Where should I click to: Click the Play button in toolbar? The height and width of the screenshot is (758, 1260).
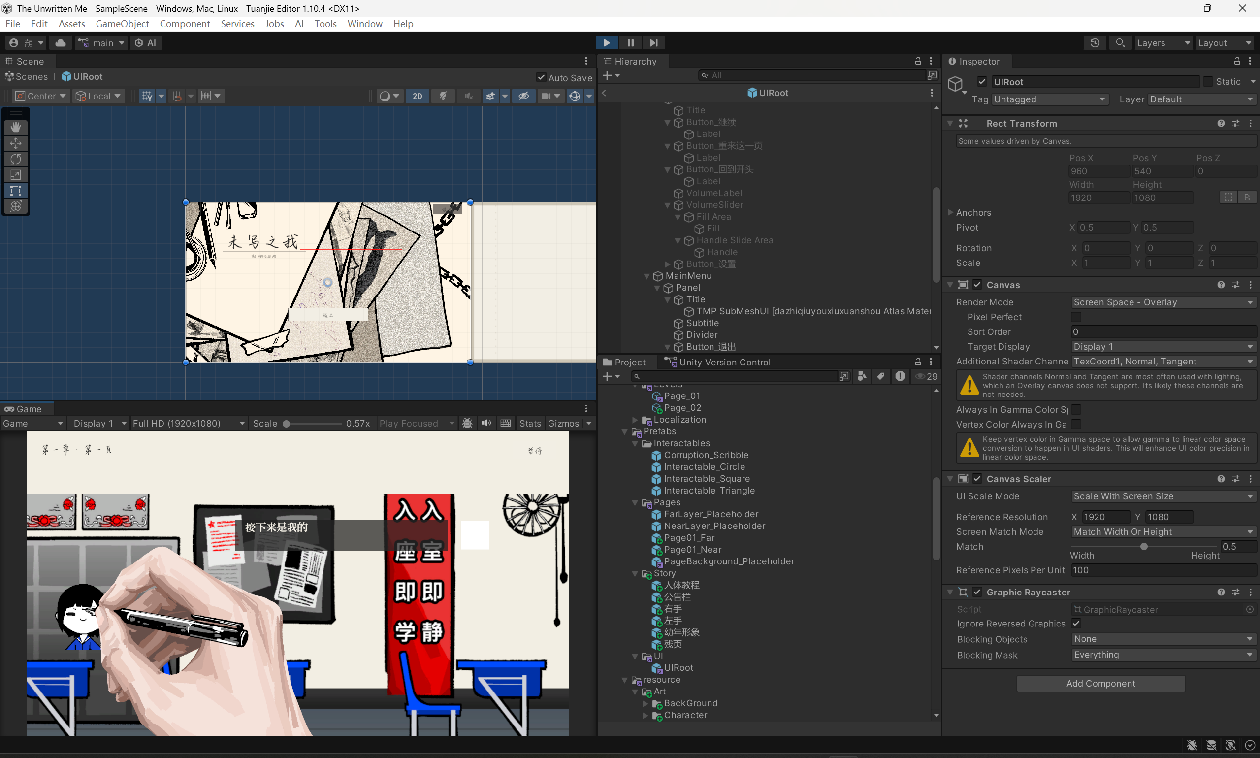(x=607, y=43)
